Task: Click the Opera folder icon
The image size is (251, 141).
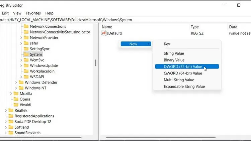Action: tap(16, 99)
